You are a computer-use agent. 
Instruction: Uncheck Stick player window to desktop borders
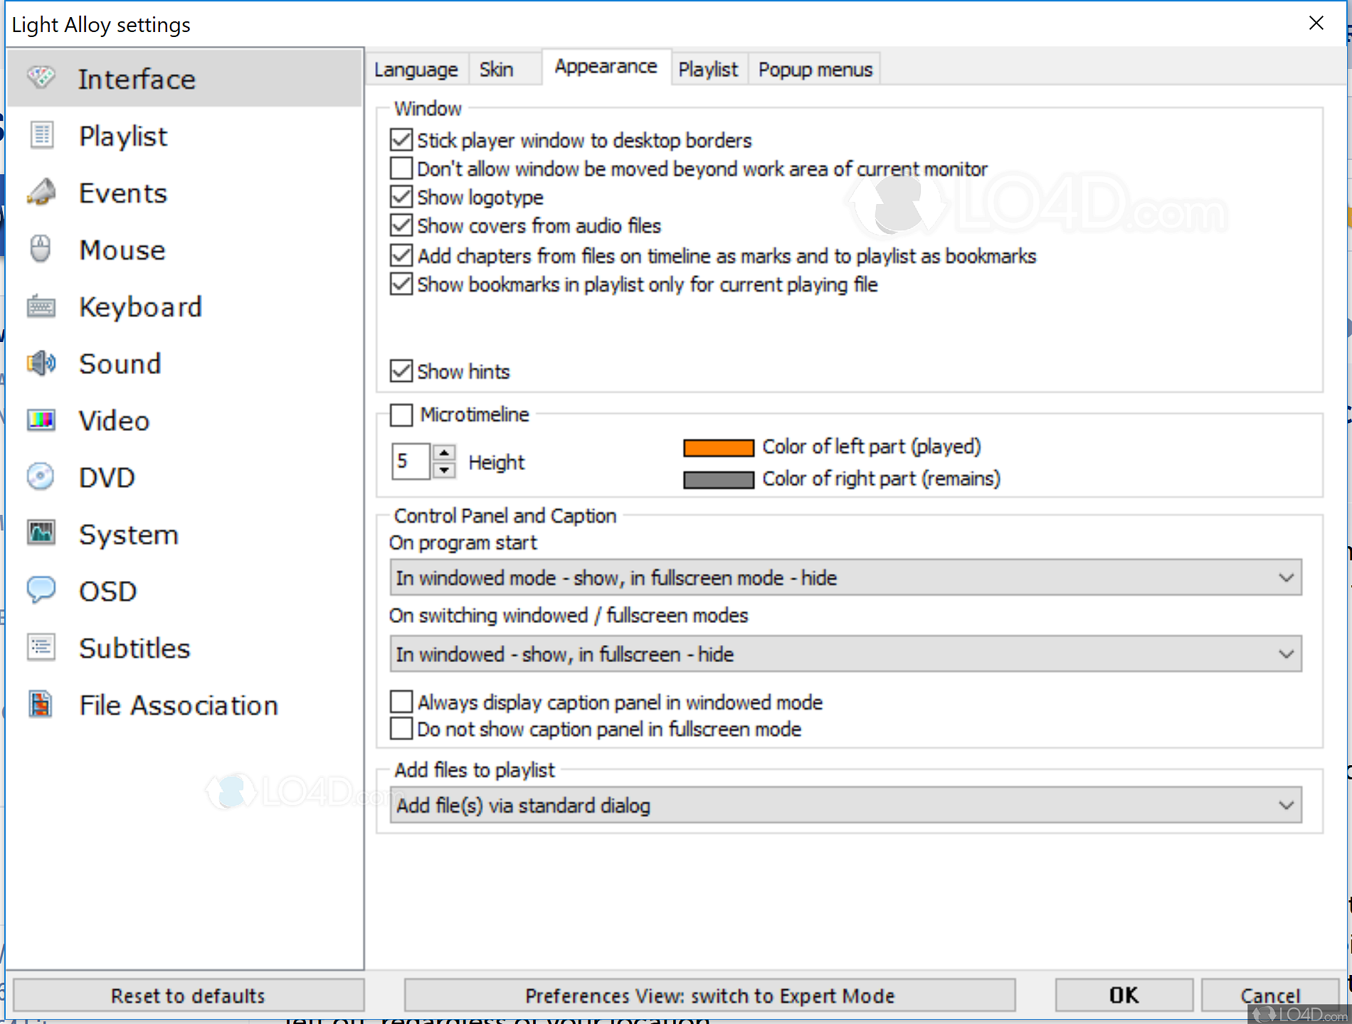coord(401,139)
